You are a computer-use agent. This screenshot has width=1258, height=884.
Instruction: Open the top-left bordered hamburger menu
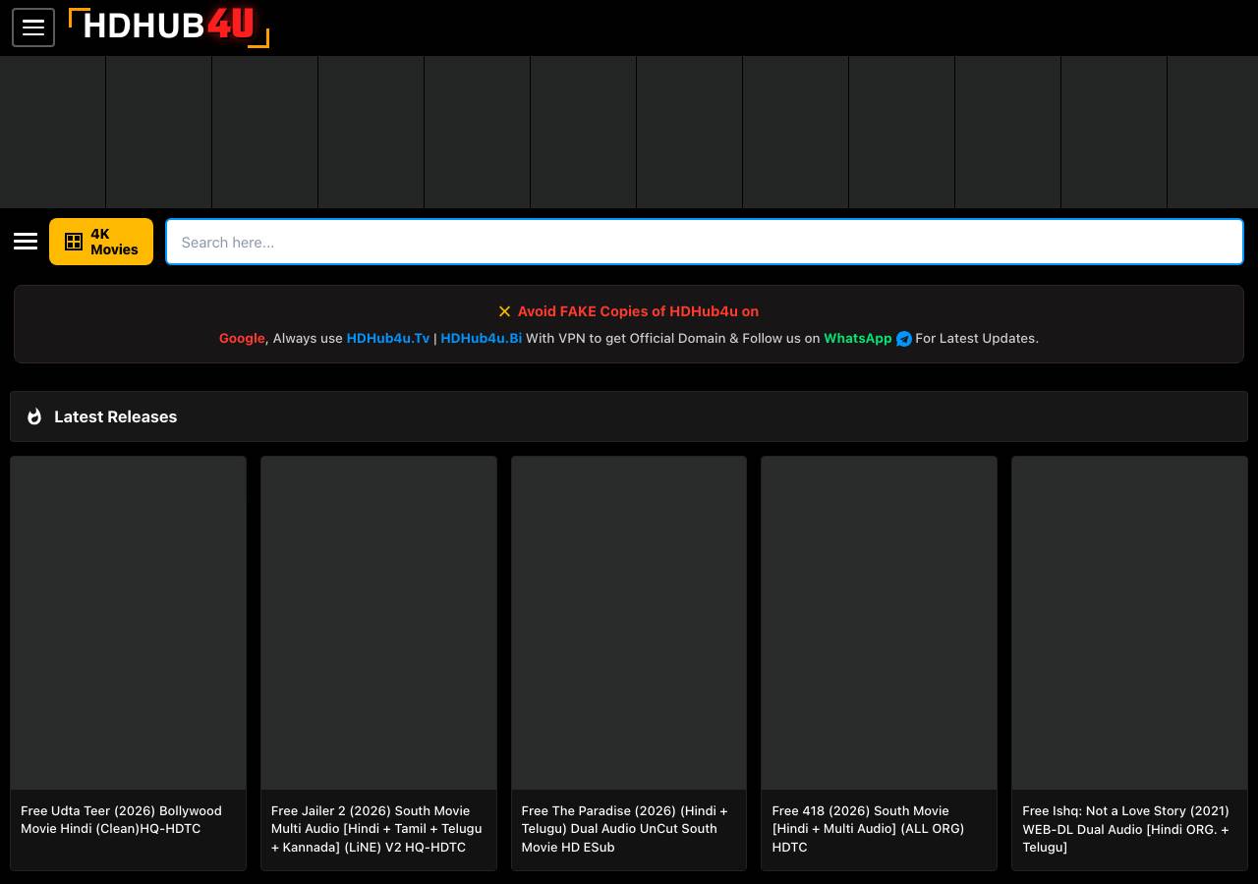click(33, 28)
